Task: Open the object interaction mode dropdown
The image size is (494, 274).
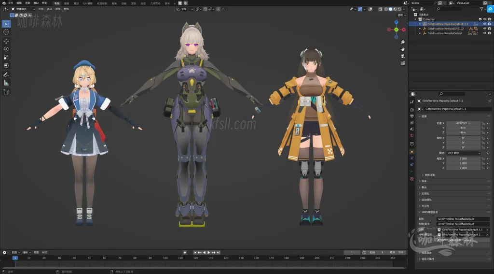Action: click(23, 9)
